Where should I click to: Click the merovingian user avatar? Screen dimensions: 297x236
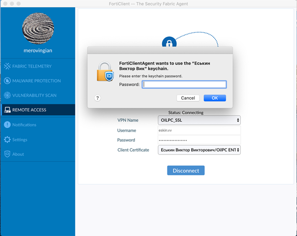point(38,27)
